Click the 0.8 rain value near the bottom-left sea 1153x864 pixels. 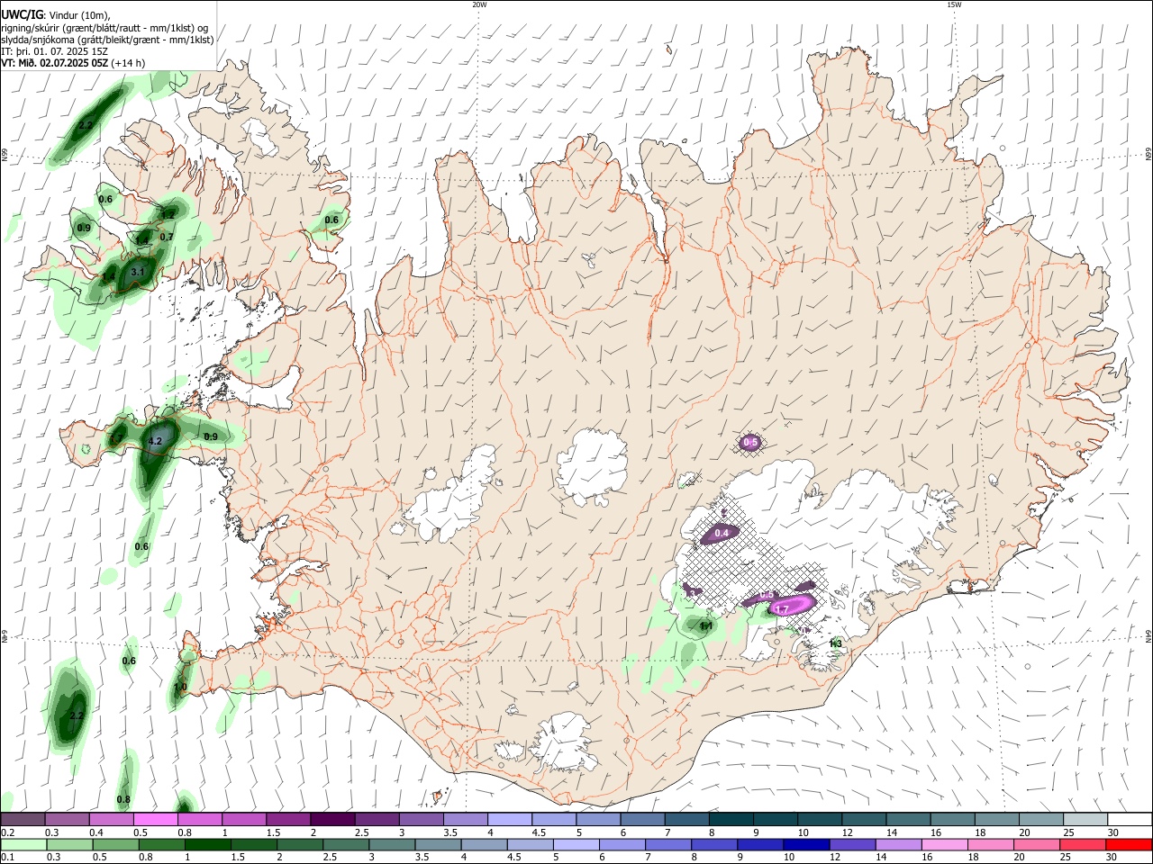tap(123, 799)
